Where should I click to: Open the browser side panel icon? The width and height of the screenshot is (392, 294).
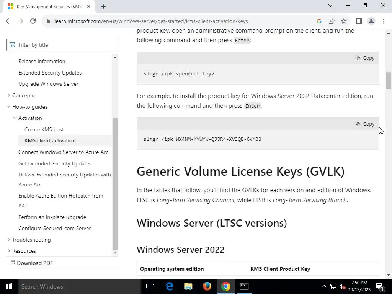tap(359, 21)
